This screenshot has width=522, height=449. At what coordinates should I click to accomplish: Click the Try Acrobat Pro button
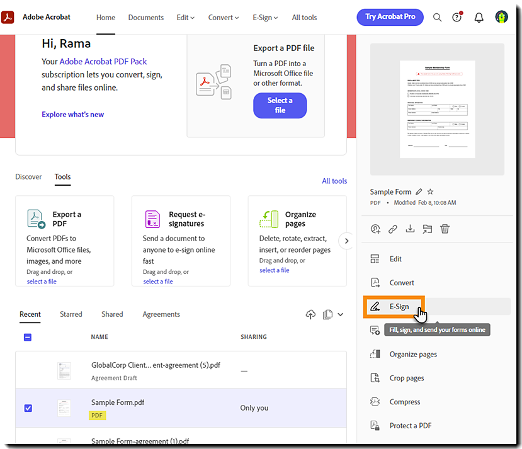390,17
